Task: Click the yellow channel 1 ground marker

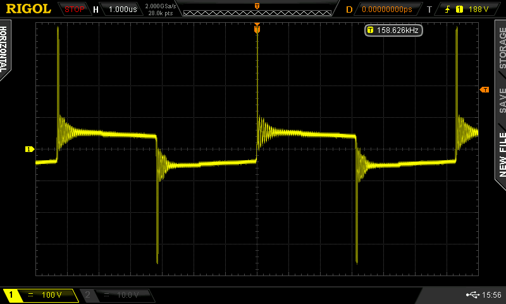Action: click(x=29, y=149)
